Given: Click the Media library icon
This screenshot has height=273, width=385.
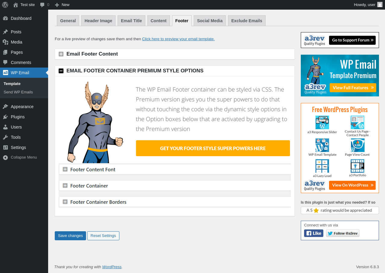Looking at the screenshot, I should point(5,42).
